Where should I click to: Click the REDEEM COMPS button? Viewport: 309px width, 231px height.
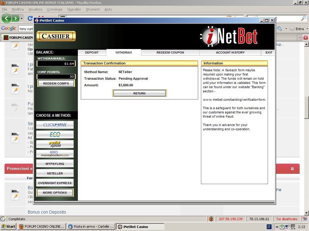click(56, 83)
